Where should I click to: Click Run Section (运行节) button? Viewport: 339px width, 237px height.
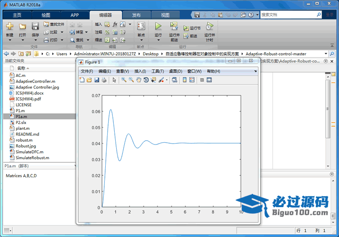tap(192, 28)
